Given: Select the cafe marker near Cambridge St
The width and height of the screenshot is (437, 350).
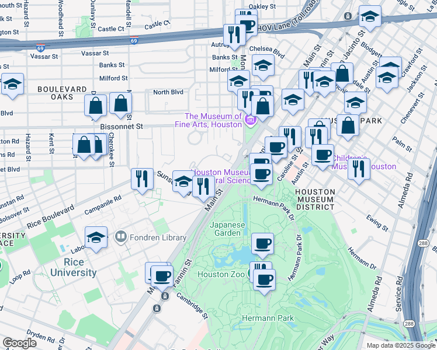Looking at the screenshot, I should (162, 275).
